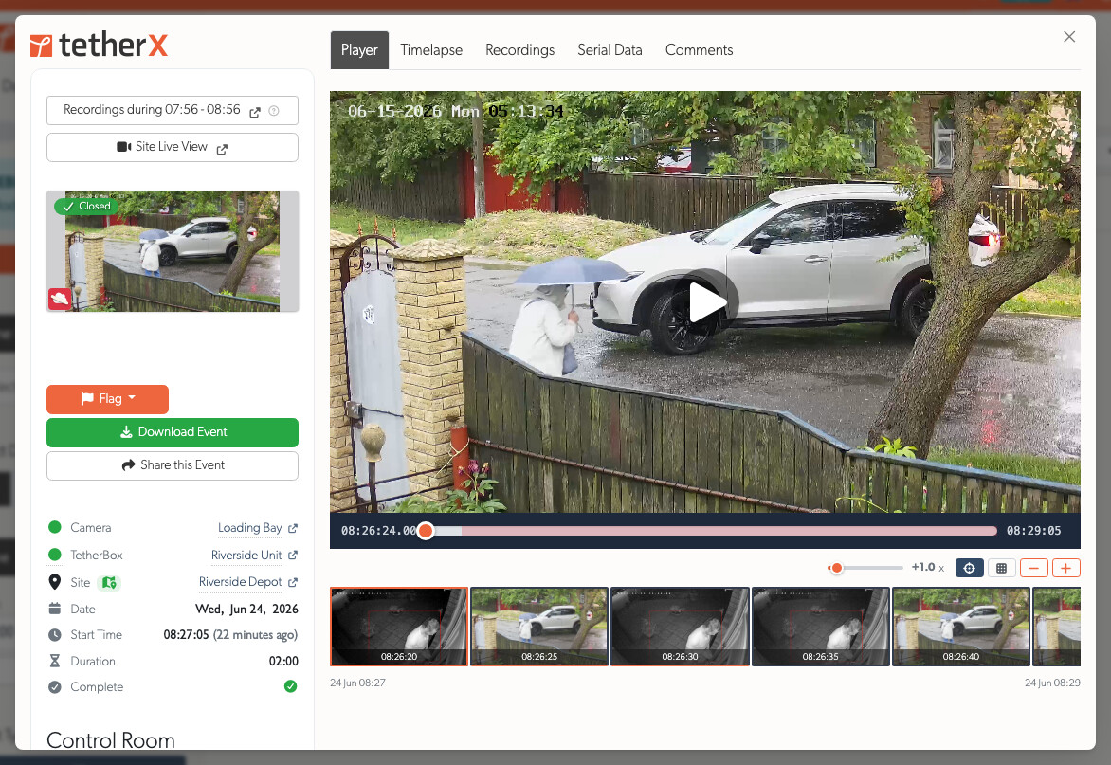Viewport: 1111px width, 765px height.
Task: Click the crosshair target button
Action: click(970, 568)
